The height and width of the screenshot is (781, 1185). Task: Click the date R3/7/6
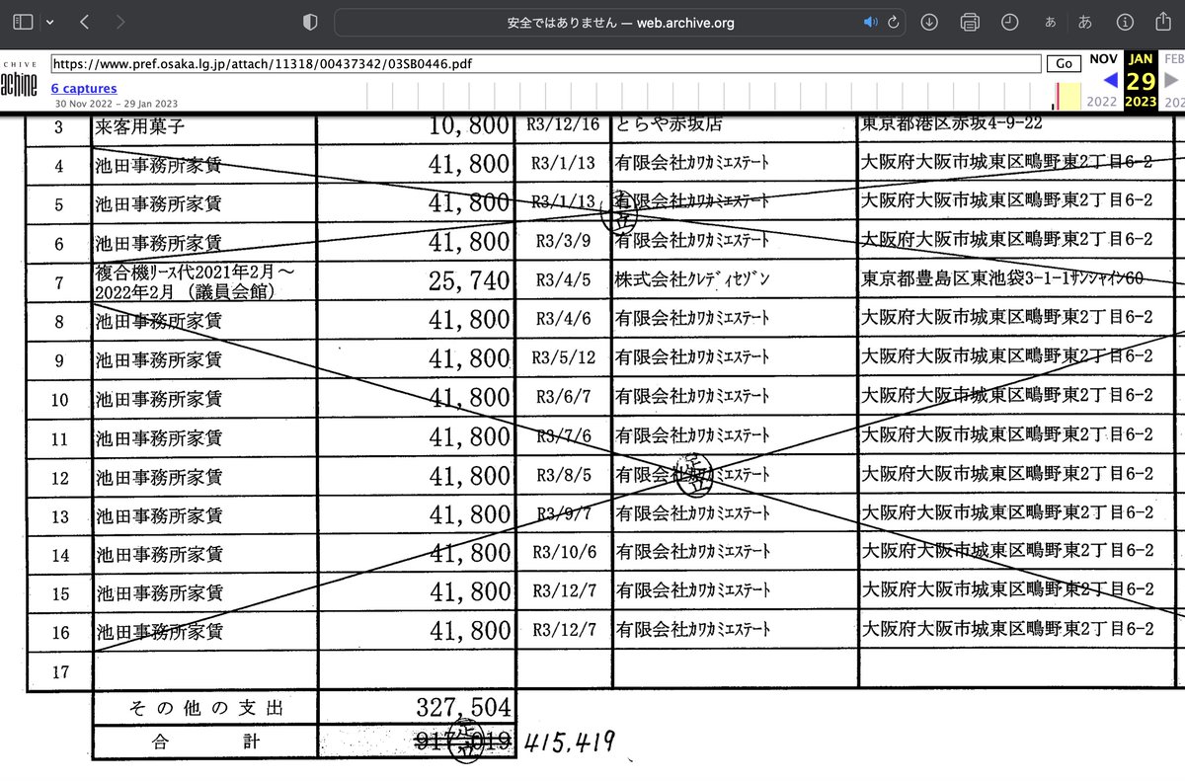click(563, 435)
